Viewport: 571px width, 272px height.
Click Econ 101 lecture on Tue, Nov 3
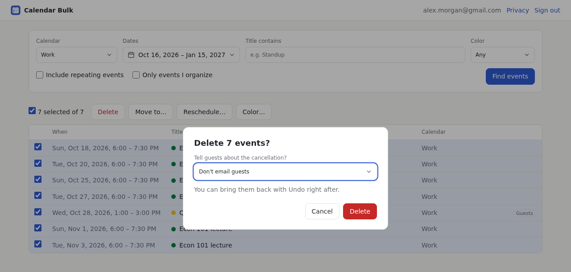pos(206,245)
